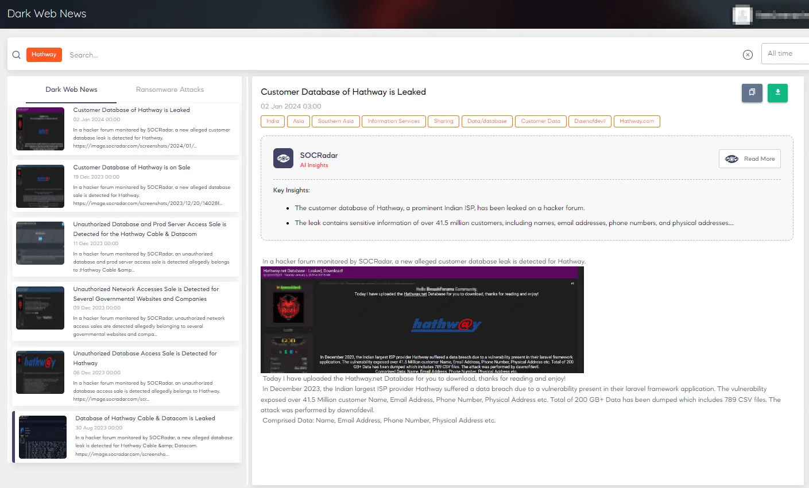Open thumbnail of the Hathway Cable & Datacom server access item

click(40, 243)
